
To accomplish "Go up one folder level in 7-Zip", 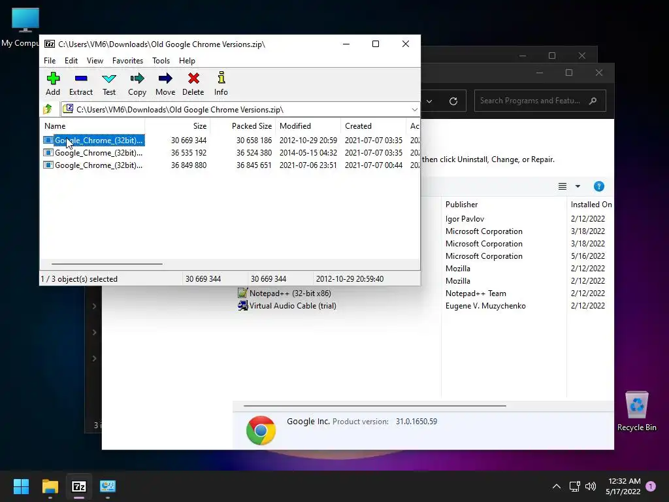I will click(48, 109).
